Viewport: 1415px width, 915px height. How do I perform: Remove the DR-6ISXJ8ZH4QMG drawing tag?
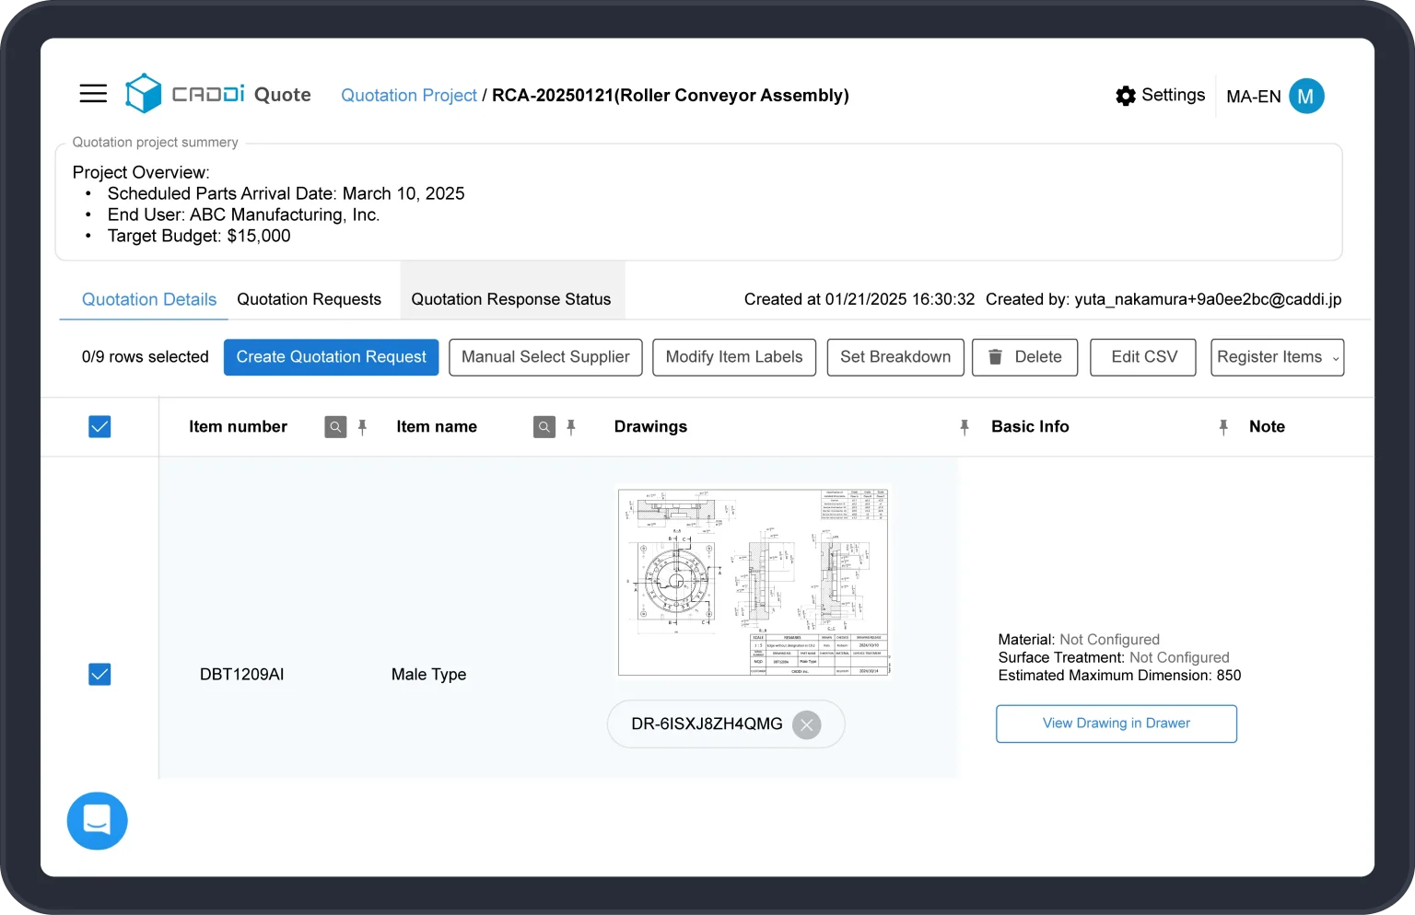(806, 724)
